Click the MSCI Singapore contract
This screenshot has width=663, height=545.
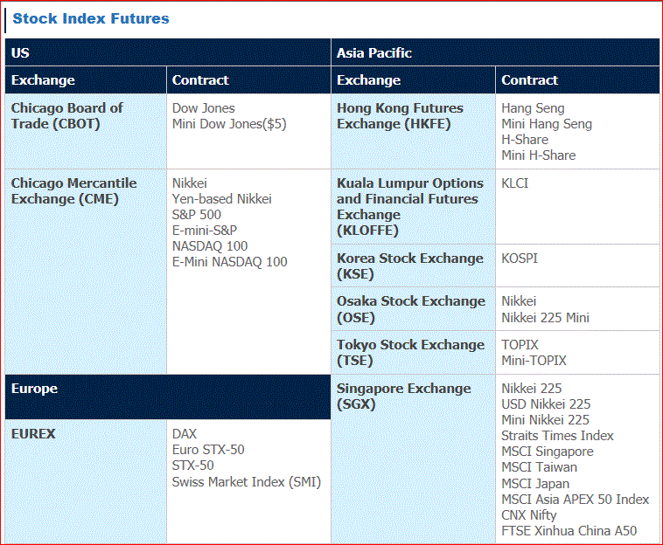[548, 452]
